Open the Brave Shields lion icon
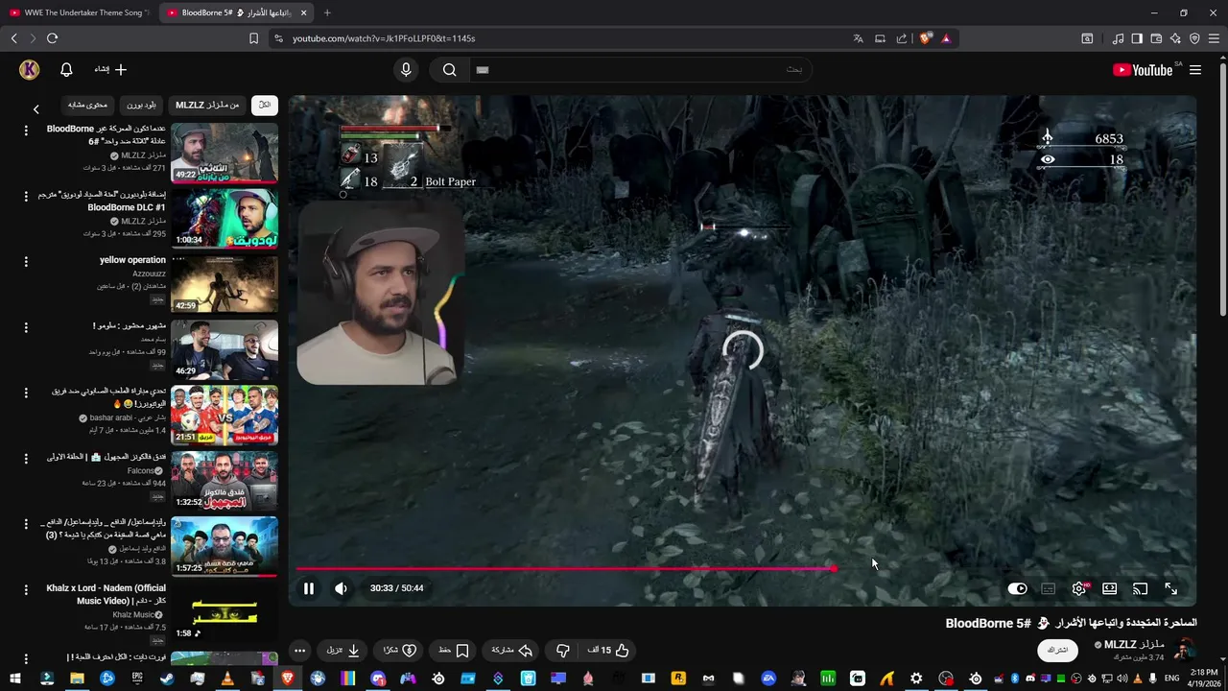Image resolution: width=1228 pixels, height=691 pixels. point(925,38)
